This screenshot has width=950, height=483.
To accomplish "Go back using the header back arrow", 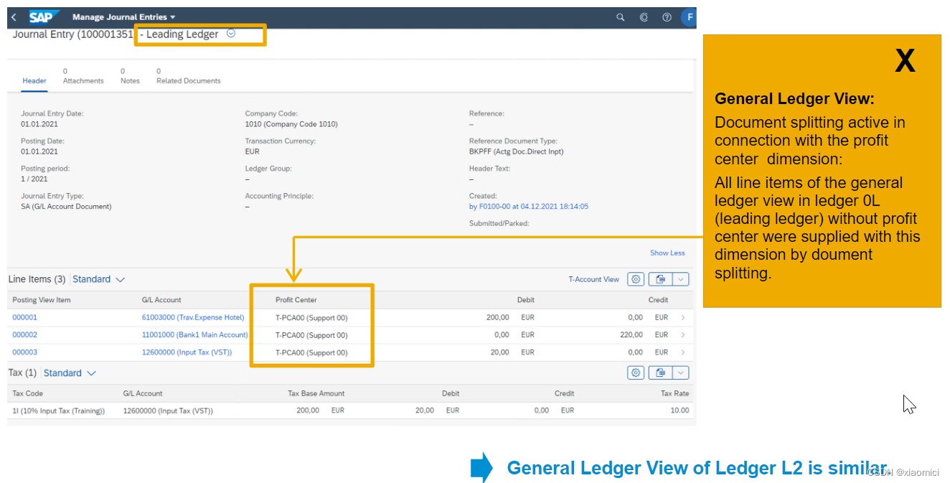I will click(x=14, y=17).
